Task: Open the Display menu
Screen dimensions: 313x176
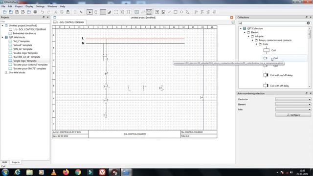Action: (x=29, y=6)
